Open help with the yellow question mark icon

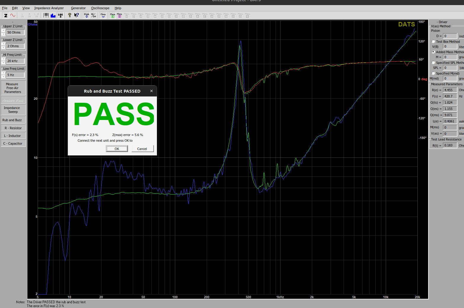70,15
